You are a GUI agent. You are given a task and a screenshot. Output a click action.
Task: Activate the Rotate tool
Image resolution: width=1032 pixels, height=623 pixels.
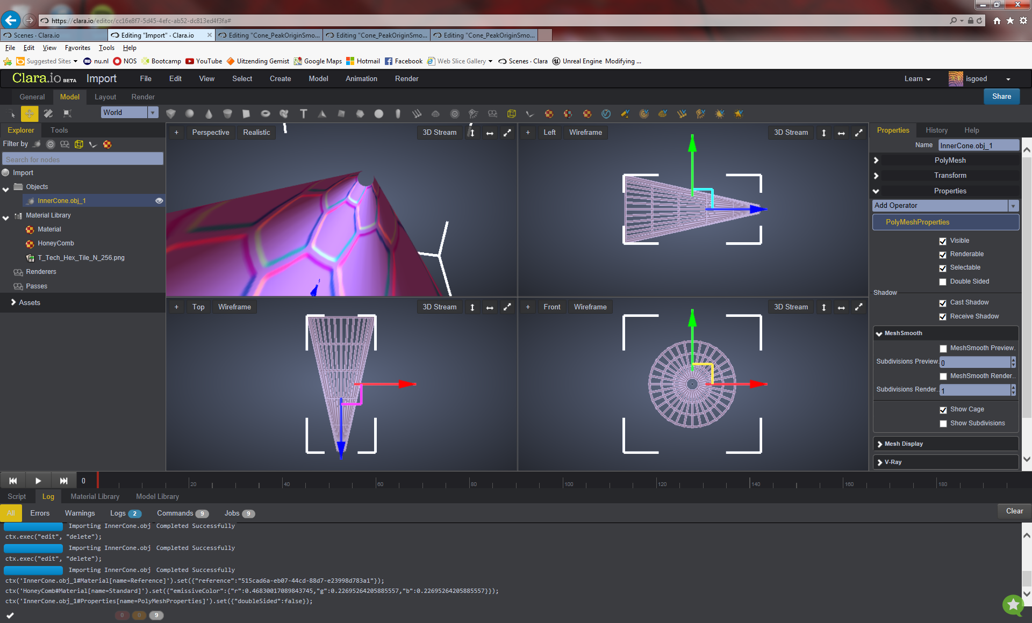48,114
